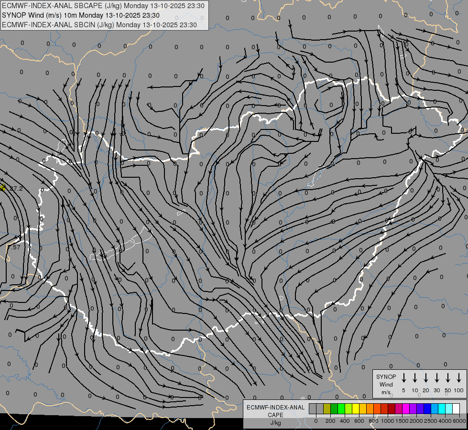Screen dimensions: 468x430
Task: Click the 5 m/s wind arrow in legend
Action: pyautogui.click(x=403, y=378)
